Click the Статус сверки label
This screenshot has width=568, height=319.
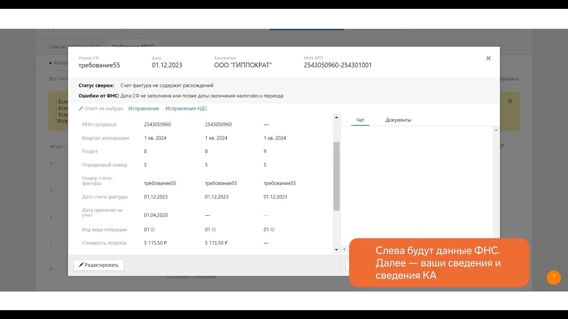click(96, 86)
